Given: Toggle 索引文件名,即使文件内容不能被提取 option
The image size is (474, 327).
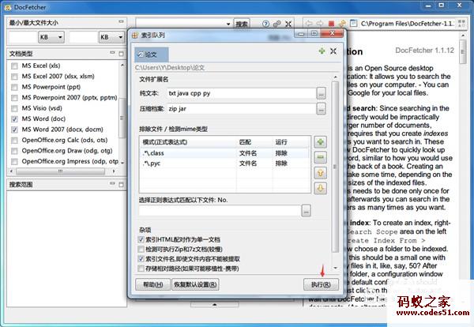Looking at the screenshot, I should [141, 259].
